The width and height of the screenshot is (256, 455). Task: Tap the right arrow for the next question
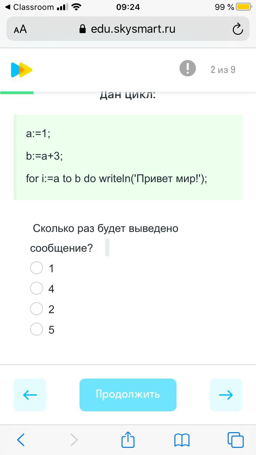[226, 395]
